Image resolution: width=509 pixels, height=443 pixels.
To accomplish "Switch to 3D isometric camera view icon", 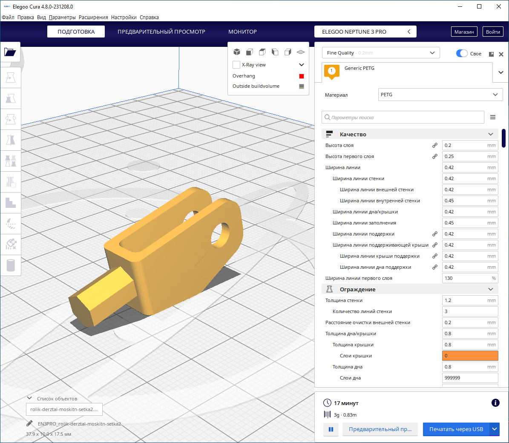I will [237, 52].
